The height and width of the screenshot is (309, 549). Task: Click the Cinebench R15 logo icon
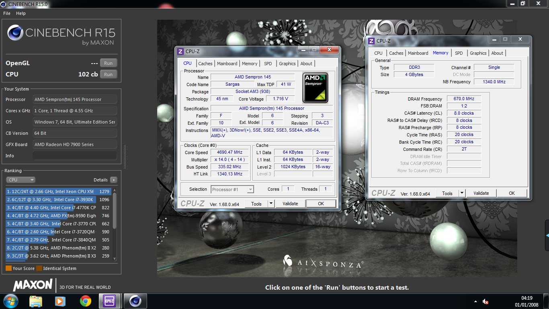click(x=15, y=33)
